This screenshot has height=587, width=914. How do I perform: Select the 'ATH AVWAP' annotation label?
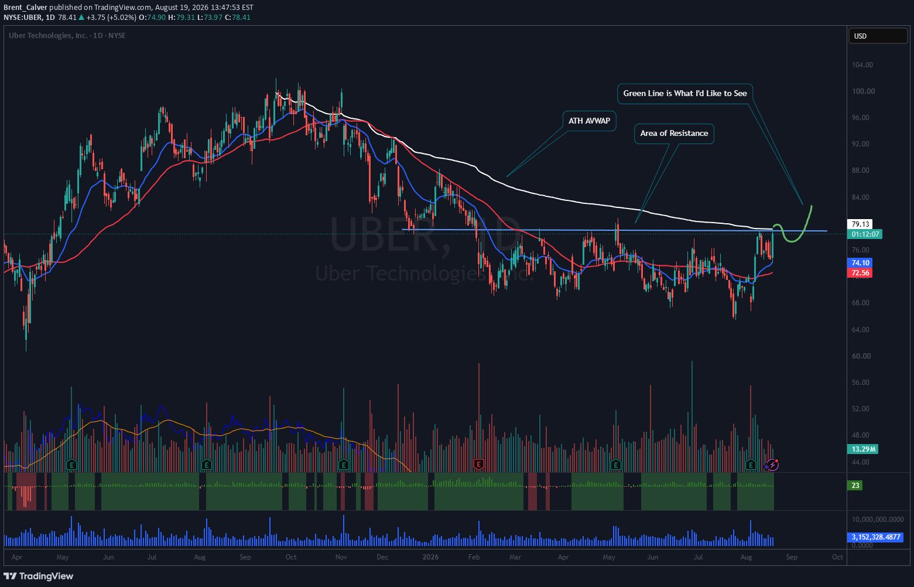[x=589, y=121]
